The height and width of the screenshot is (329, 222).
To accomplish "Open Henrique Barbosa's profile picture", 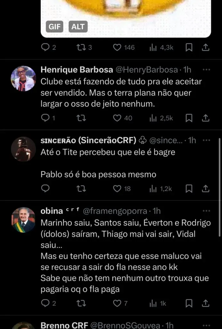I will tap(23, 79).
